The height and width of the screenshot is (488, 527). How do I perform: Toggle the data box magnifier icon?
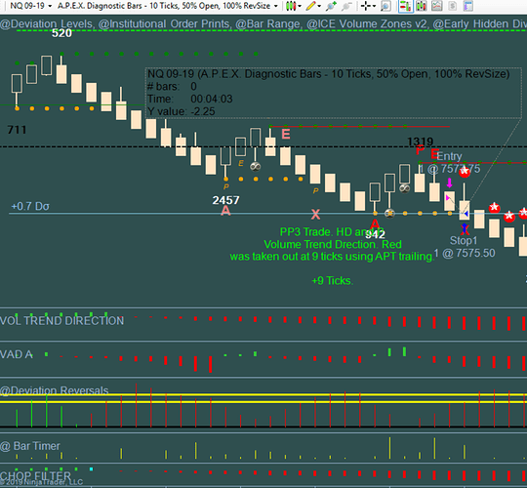385,6
